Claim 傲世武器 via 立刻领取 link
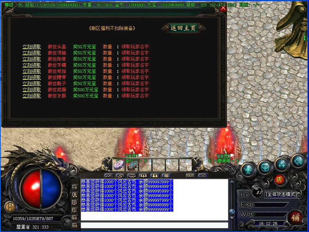 [31, 89]
